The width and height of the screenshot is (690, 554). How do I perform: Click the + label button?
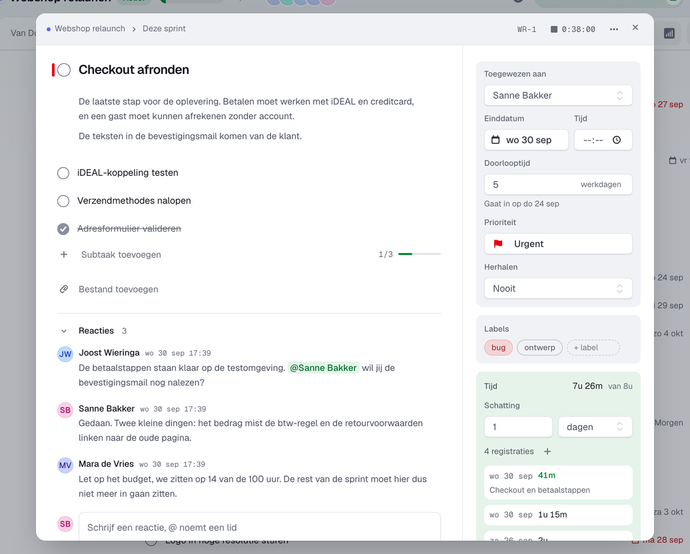pos(593,348)
